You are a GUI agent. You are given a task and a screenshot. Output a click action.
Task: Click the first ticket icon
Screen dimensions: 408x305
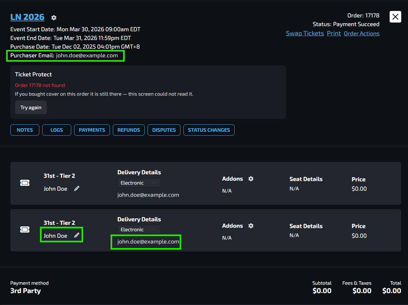point(25,183)
